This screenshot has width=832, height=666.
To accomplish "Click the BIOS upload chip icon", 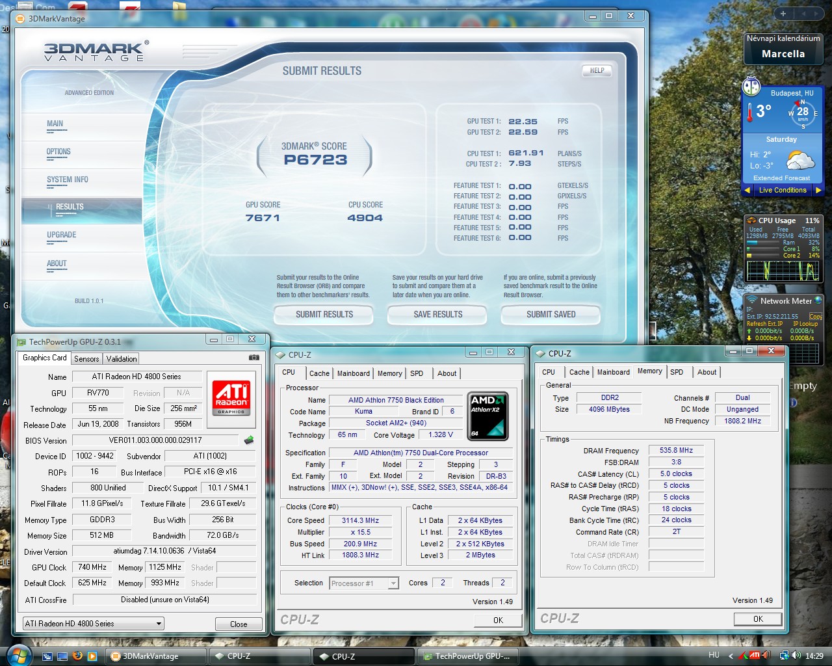I will (x=249, y=440).
